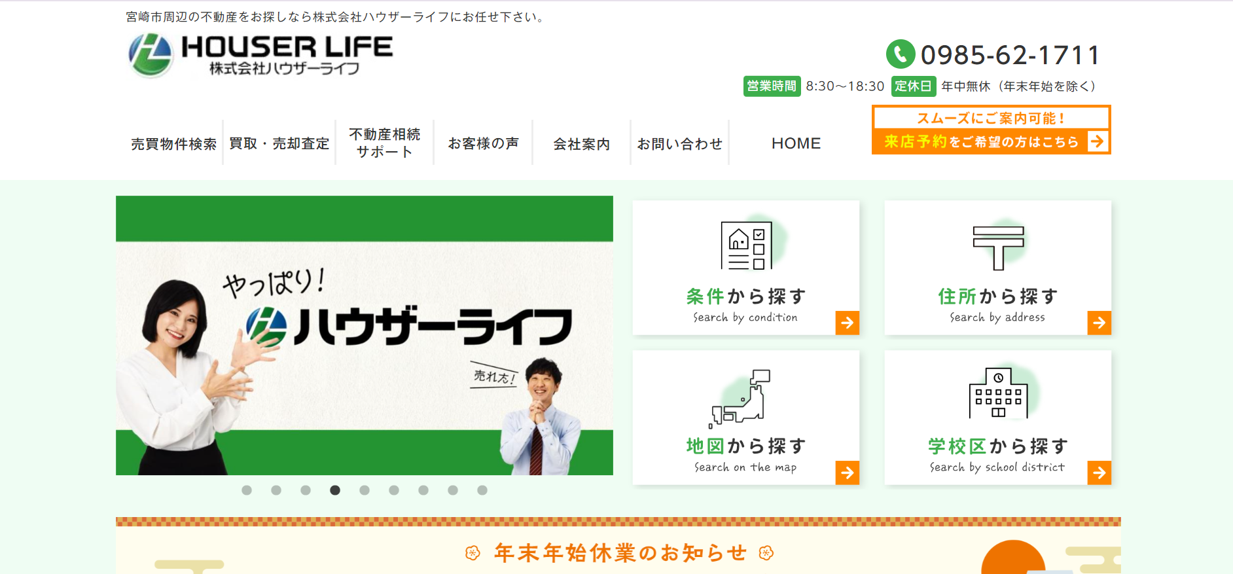Open お問い合わせ menu item
The width and height of the screenshot is (1233, 574).
click(x=679, y=144)
